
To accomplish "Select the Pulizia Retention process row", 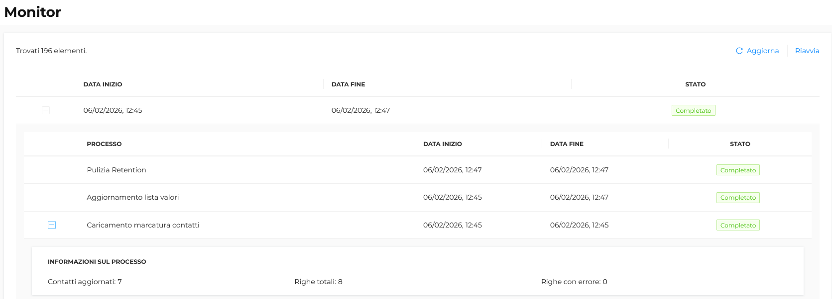I will click(117, 170).
